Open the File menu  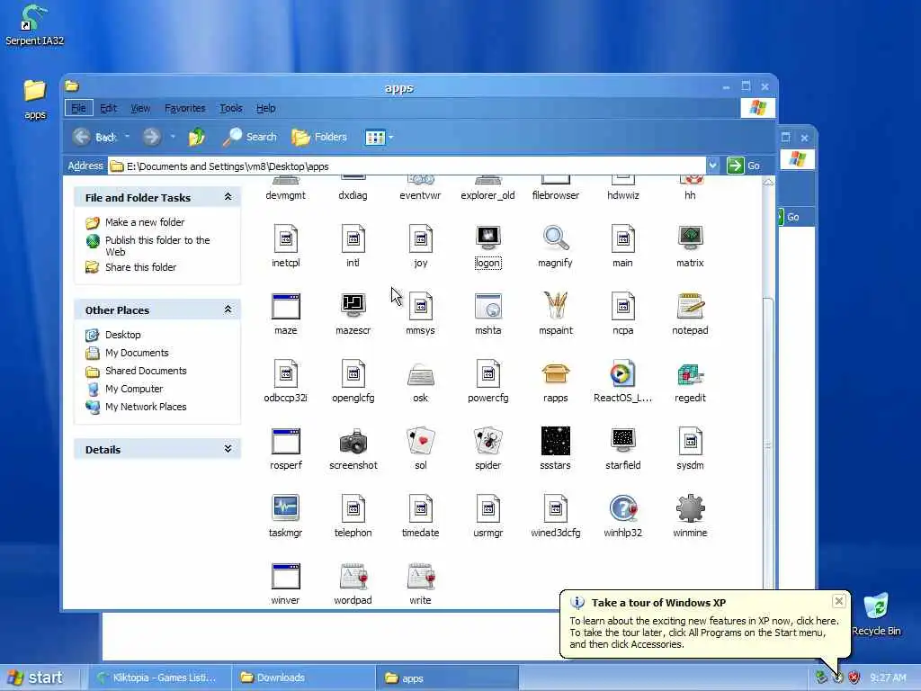79,108
